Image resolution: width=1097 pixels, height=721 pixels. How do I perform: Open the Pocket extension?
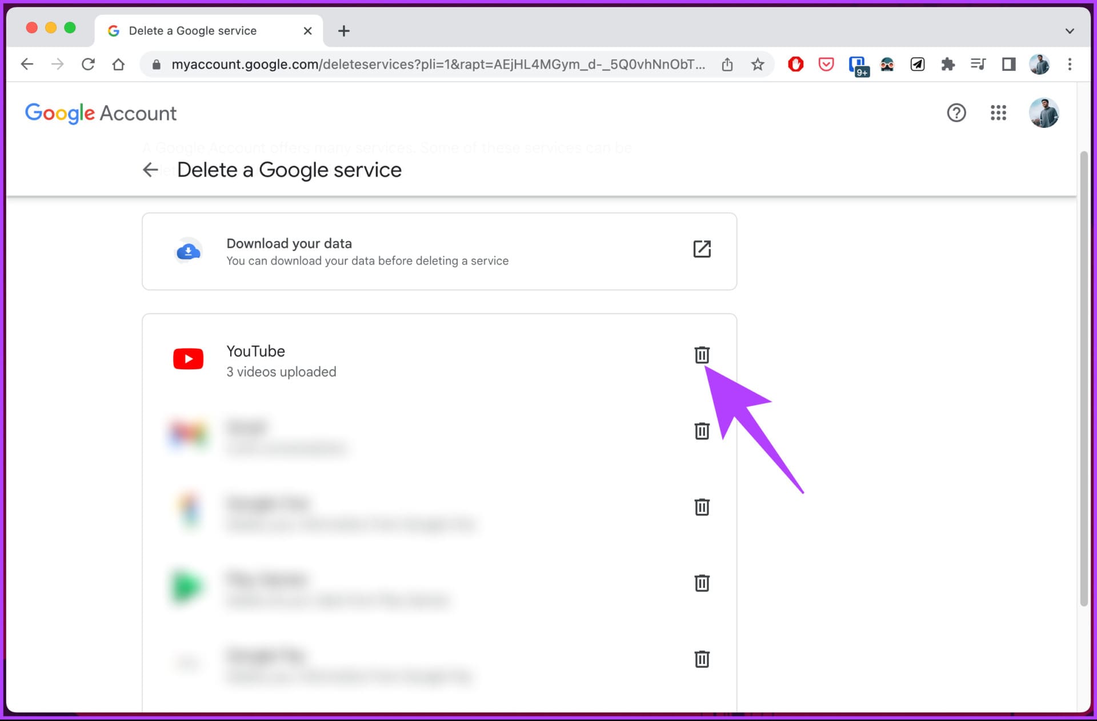click(x=826, y=65)
